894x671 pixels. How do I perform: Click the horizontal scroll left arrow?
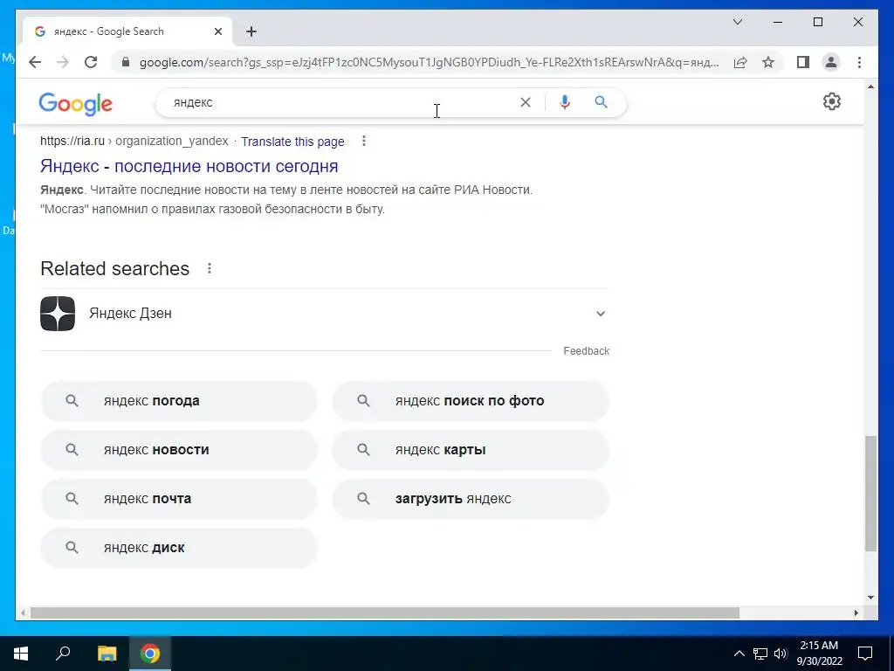pyautogui.click(x=23, y=613)
